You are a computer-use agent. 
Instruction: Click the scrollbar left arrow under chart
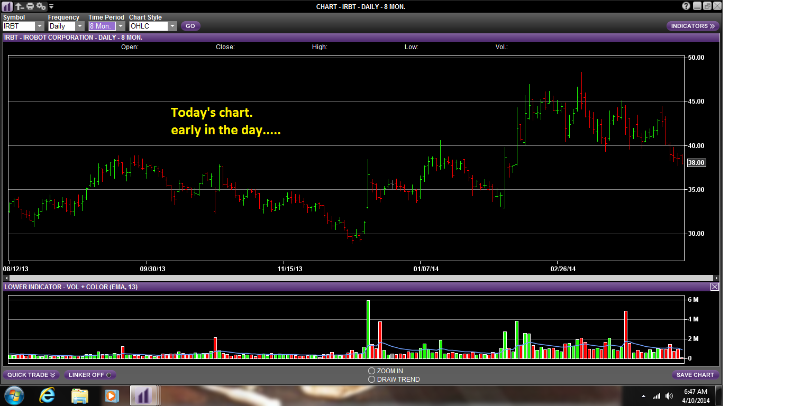6,278
